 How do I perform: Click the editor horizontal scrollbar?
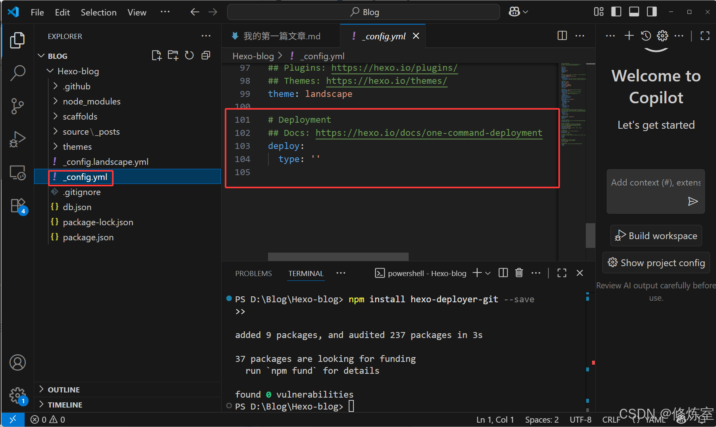pyautogui.click(x=338, y=257)
